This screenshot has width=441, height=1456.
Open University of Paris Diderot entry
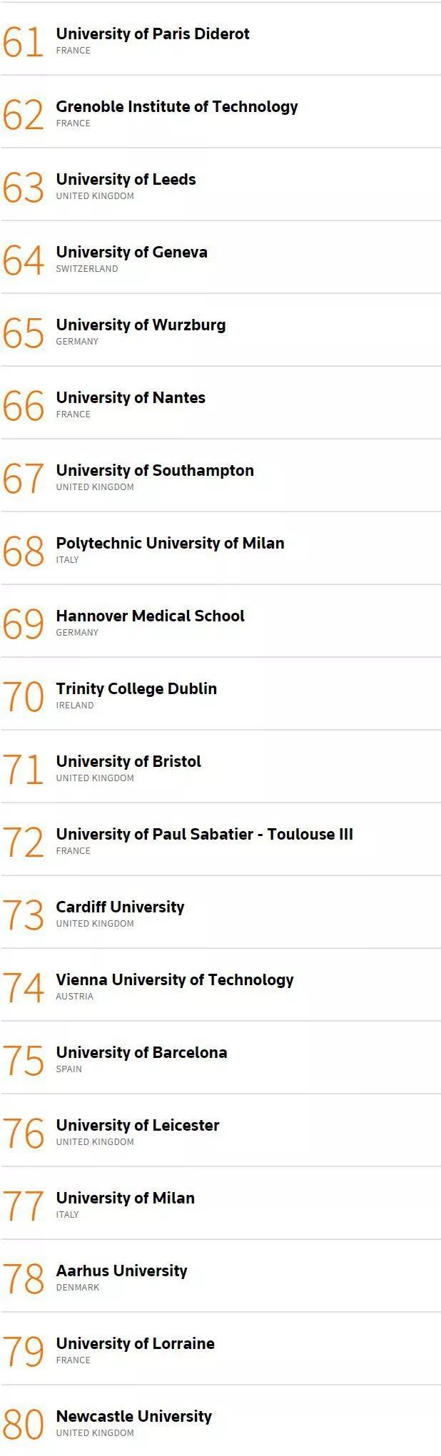[x=153, y=34]
